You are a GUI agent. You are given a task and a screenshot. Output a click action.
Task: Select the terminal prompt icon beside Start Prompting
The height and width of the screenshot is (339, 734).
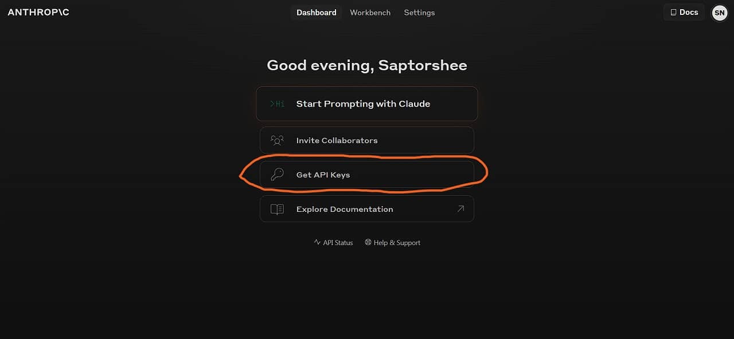[x=276, y=104]
